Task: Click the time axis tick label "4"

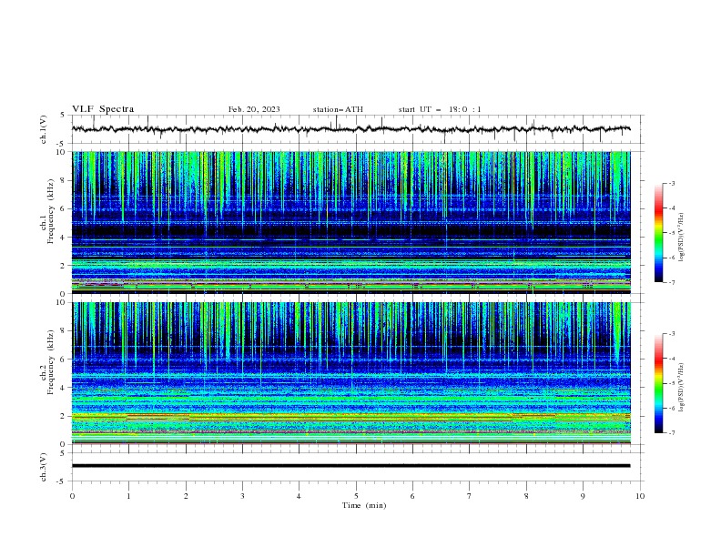Action: point(299,496)
